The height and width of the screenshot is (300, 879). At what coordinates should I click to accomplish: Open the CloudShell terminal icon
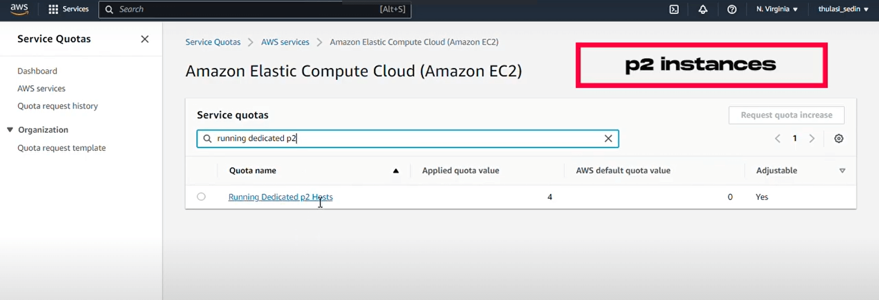[673, 9]
